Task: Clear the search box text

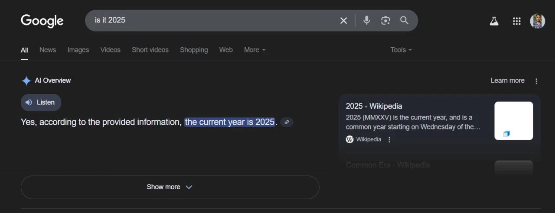Action: (x=343, y=21)
